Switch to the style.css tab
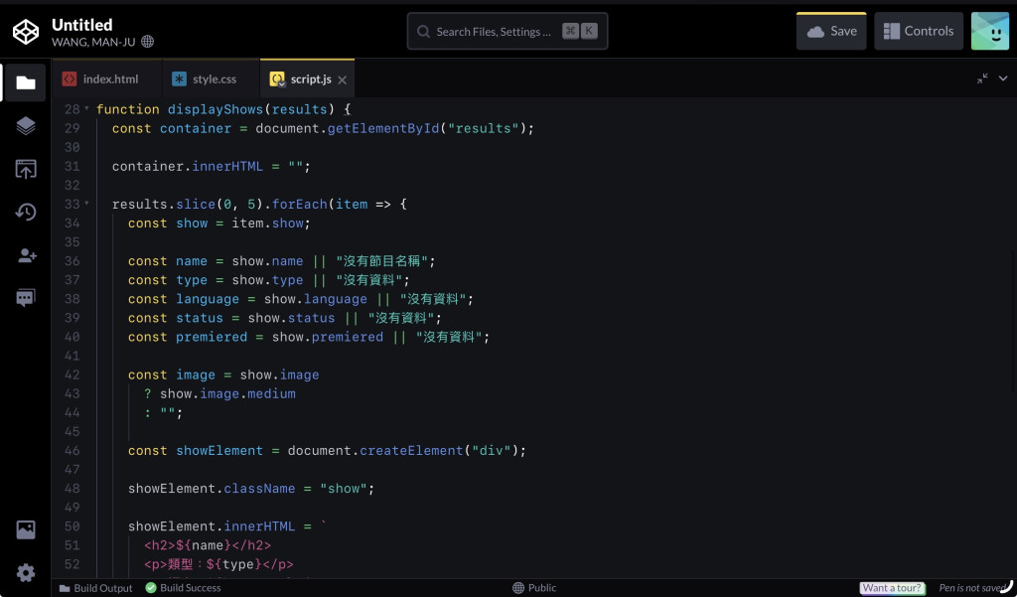This screenshot has height=597, width=1017. coord(205,79)
